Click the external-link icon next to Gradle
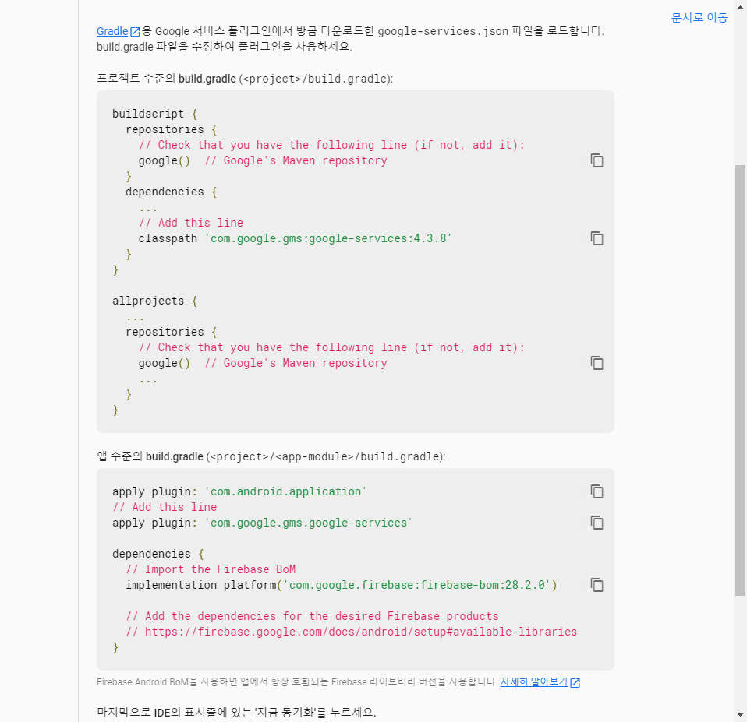Screen dimensions: 747x722 click(136, 32)
